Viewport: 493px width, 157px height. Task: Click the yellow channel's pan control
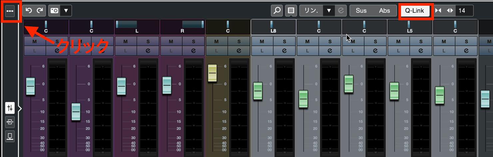click(228, 27)
